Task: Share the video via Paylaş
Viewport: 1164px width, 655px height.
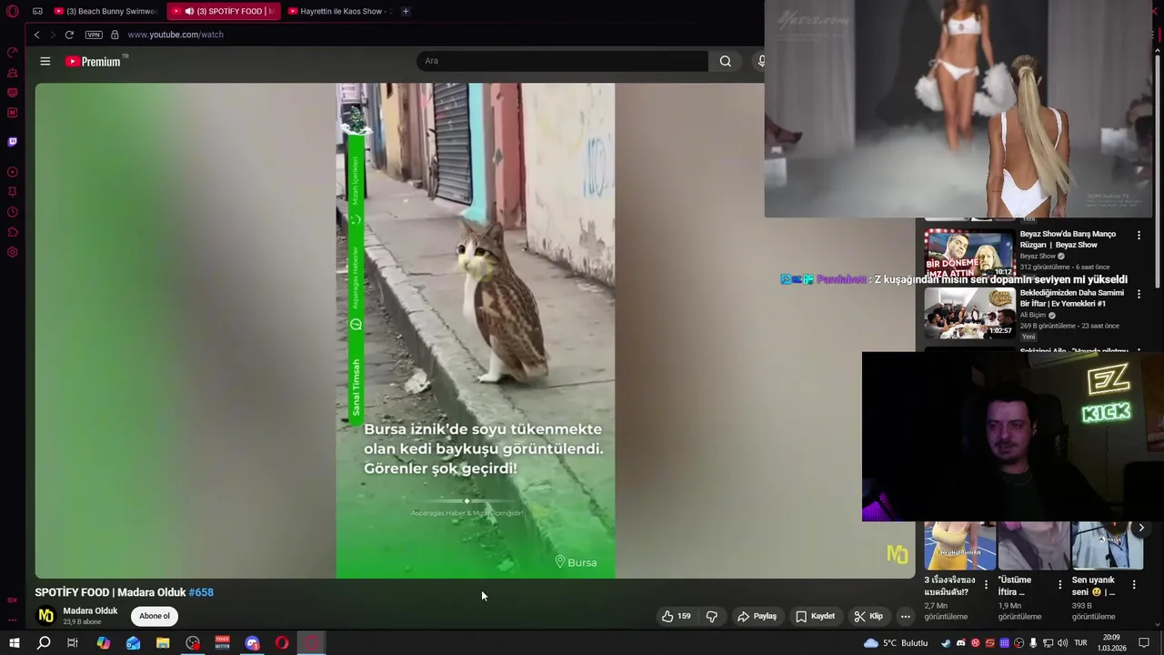Action: [x=757, y=616]
